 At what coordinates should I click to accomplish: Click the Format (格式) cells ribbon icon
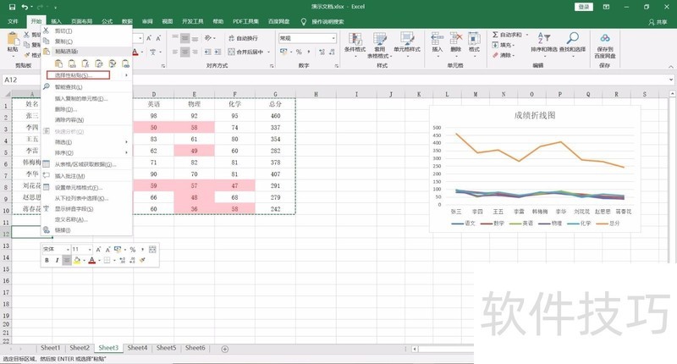(x=474, y=38)
